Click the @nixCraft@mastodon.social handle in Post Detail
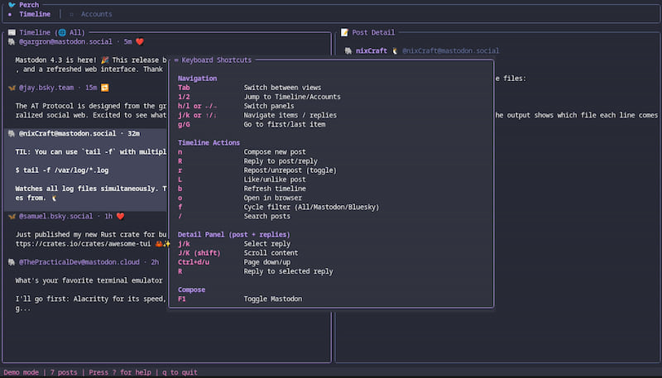Screen dimensions: 662x378 450,51
